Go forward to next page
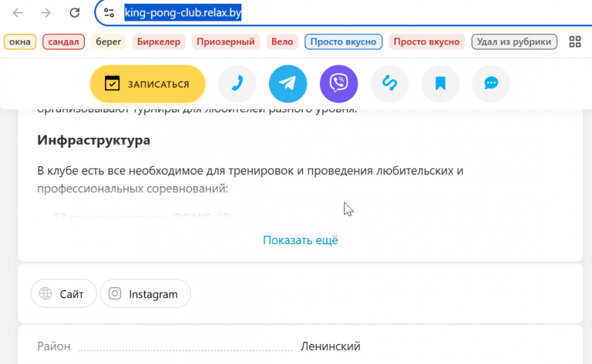The height and width of the screenshot is (364, 592). [46, 13]
